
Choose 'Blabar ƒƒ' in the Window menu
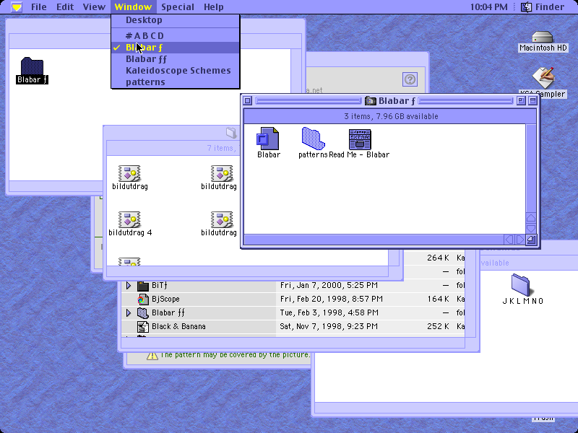(176, 59)
